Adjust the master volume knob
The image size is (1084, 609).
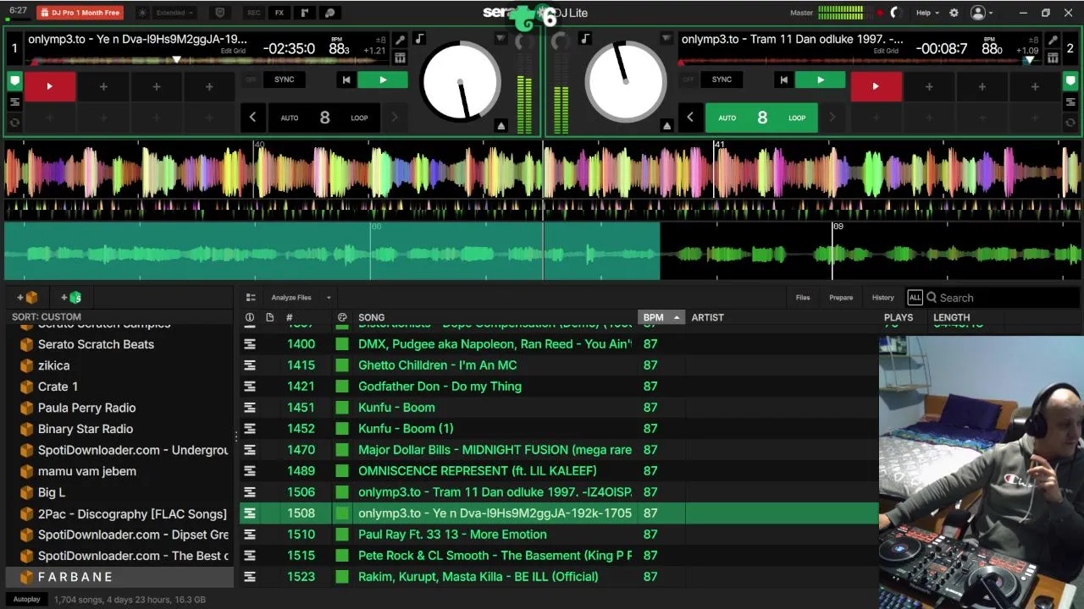point(895,13)
